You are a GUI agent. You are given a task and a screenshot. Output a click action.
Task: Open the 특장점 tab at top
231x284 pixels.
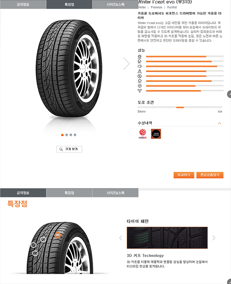(x=69, y=4)
